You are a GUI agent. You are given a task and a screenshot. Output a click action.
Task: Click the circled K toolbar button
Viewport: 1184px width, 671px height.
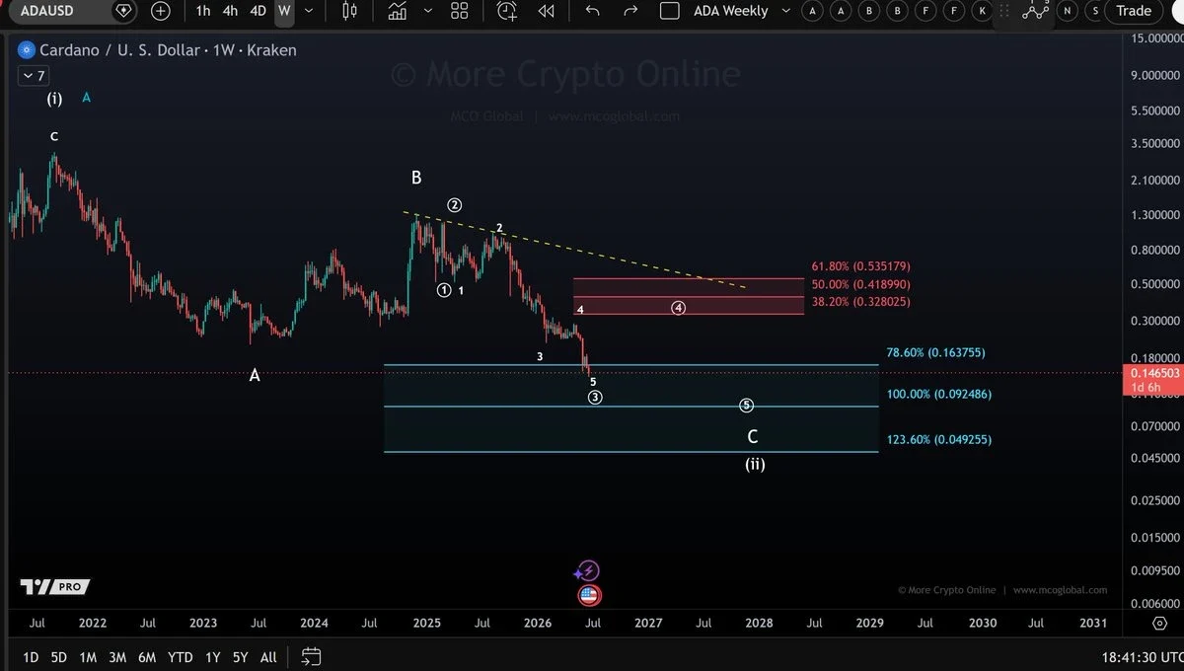click(x=982, y=11)
